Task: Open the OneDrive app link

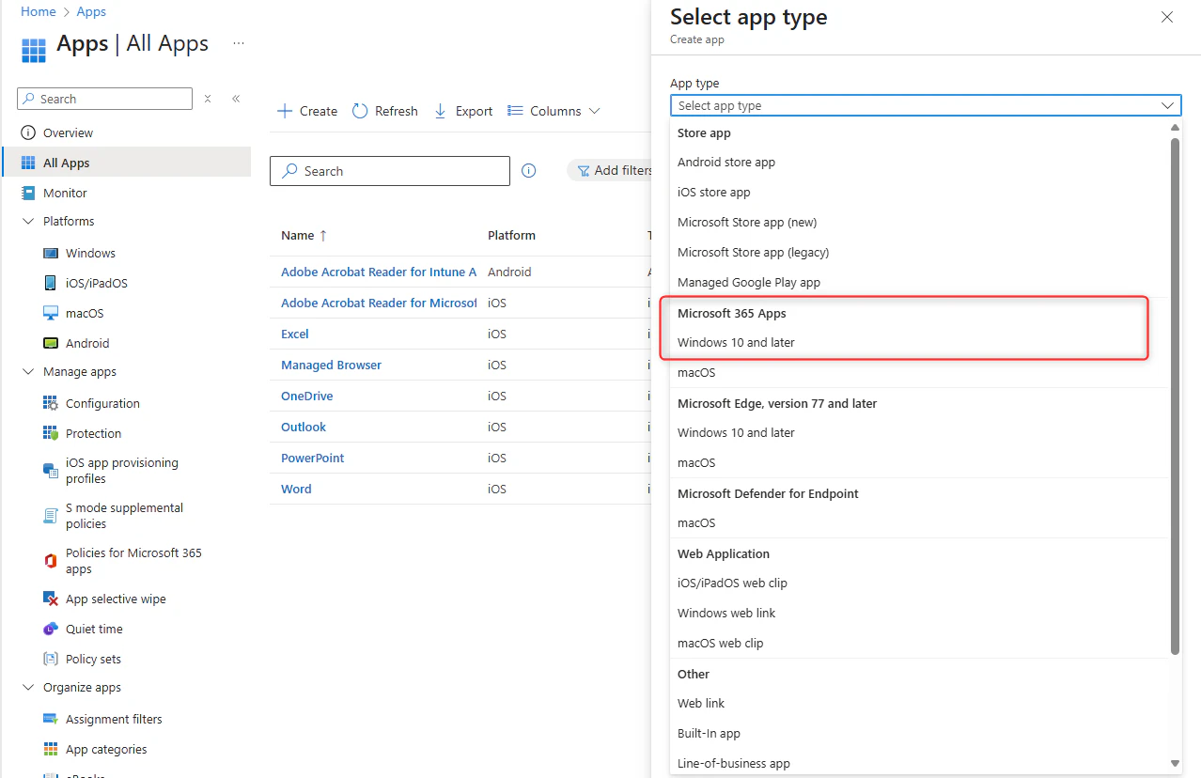Action: [x=307, y=396]
